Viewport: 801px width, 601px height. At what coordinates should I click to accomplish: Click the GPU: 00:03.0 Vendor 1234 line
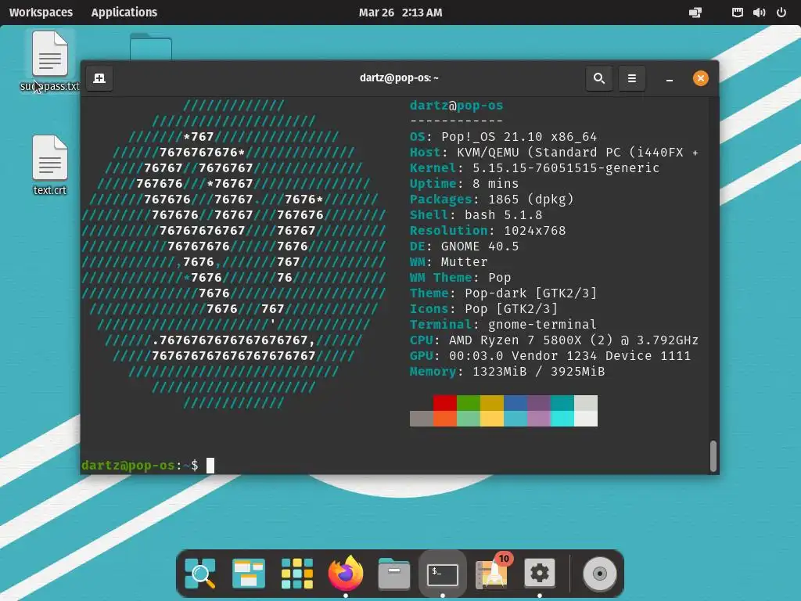tap(550, 356)
